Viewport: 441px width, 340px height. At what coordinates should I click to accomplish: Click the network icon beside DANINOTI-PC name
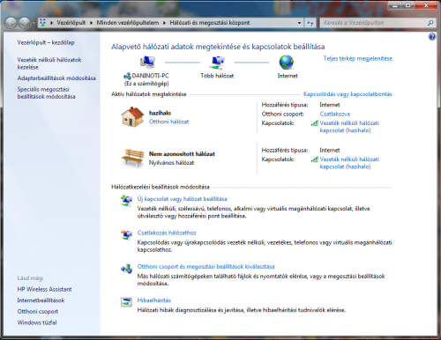[127, 76]
